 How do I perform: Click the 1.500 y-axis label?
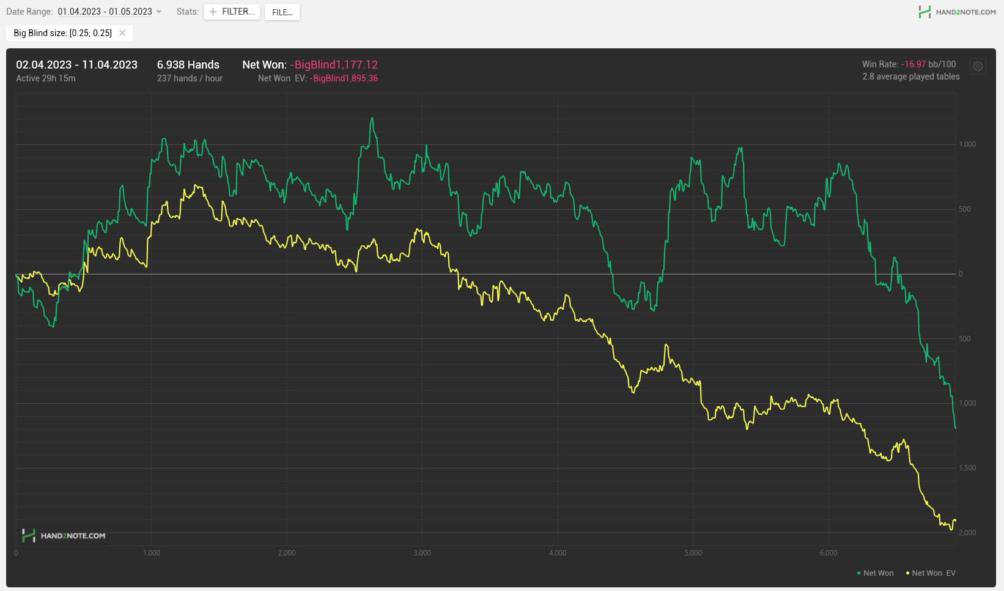click(x=967, y=468)
